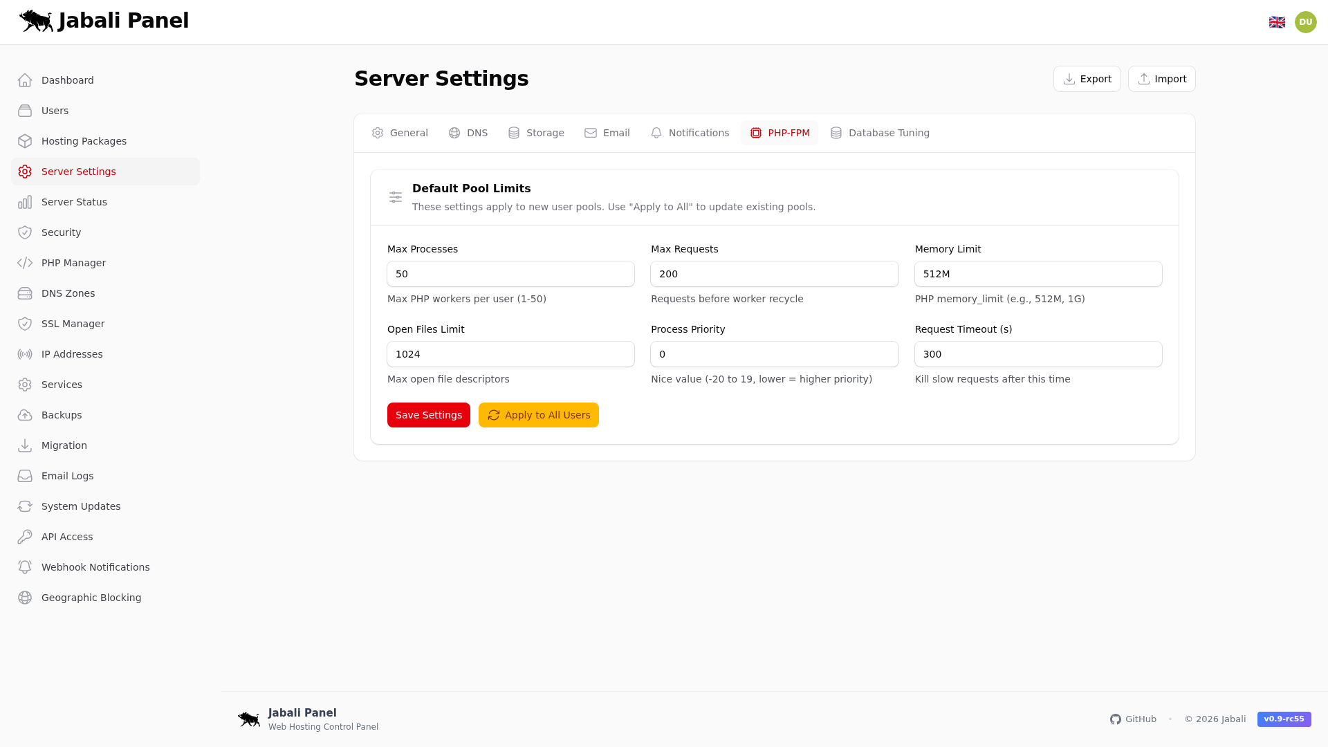Open the DU user avatar menu
This screenshot has width=1328, height=747.
pyautogui.click(x=1305, y=21)
